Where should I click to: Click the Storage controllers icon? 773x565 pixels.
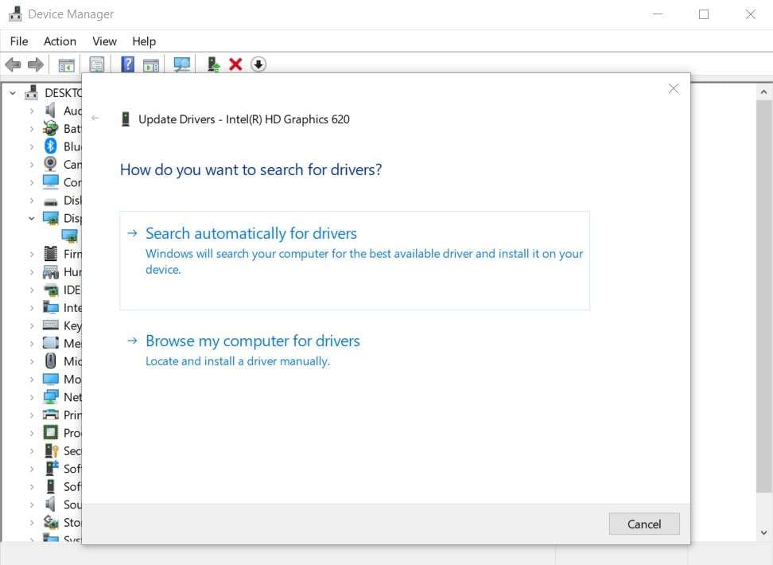[50, 521]
